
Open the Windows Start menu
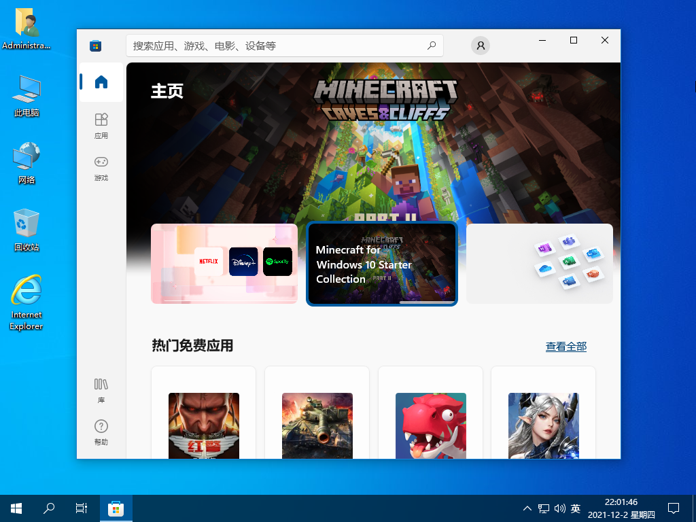coord(16,508)
